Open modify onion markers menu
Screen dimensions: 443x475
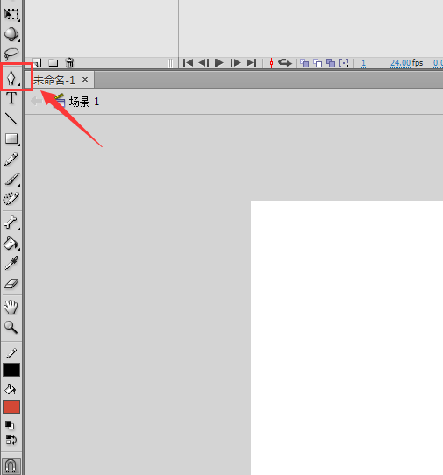point(344,63)
